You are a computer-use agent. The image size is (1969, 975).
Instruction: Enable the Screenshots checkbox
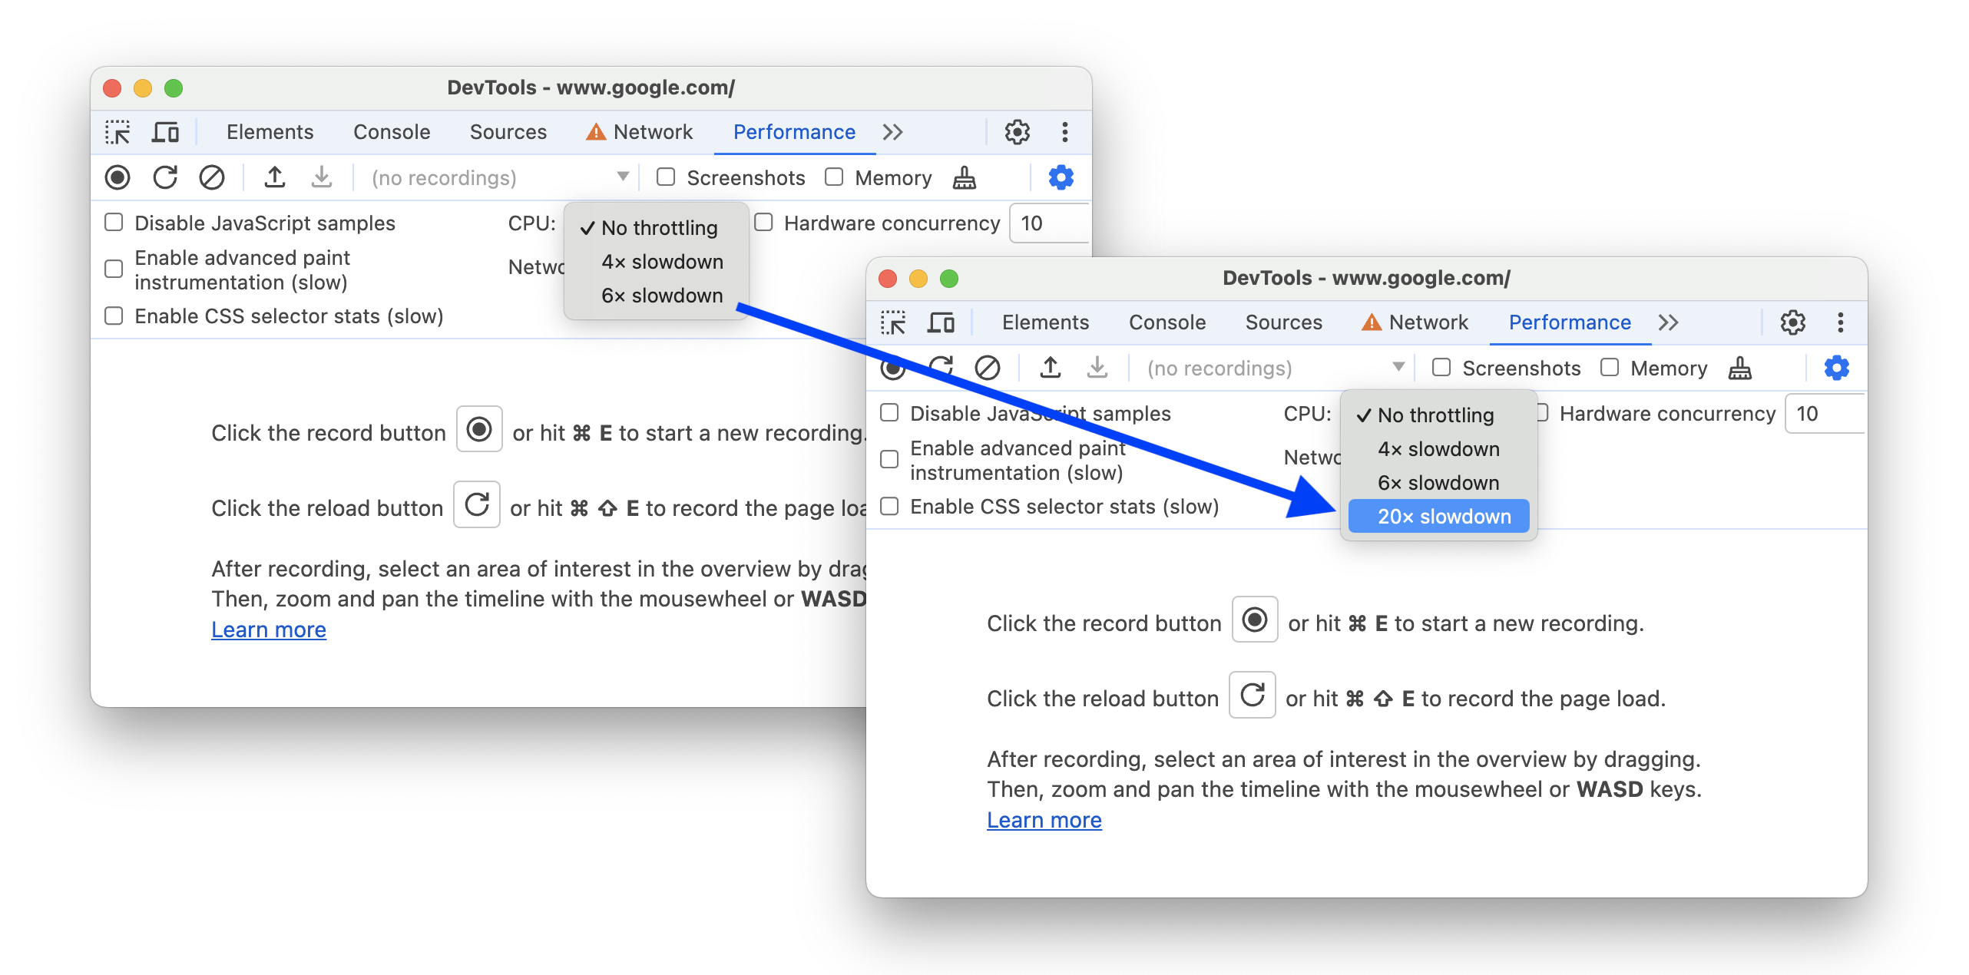coord(1443,368)
